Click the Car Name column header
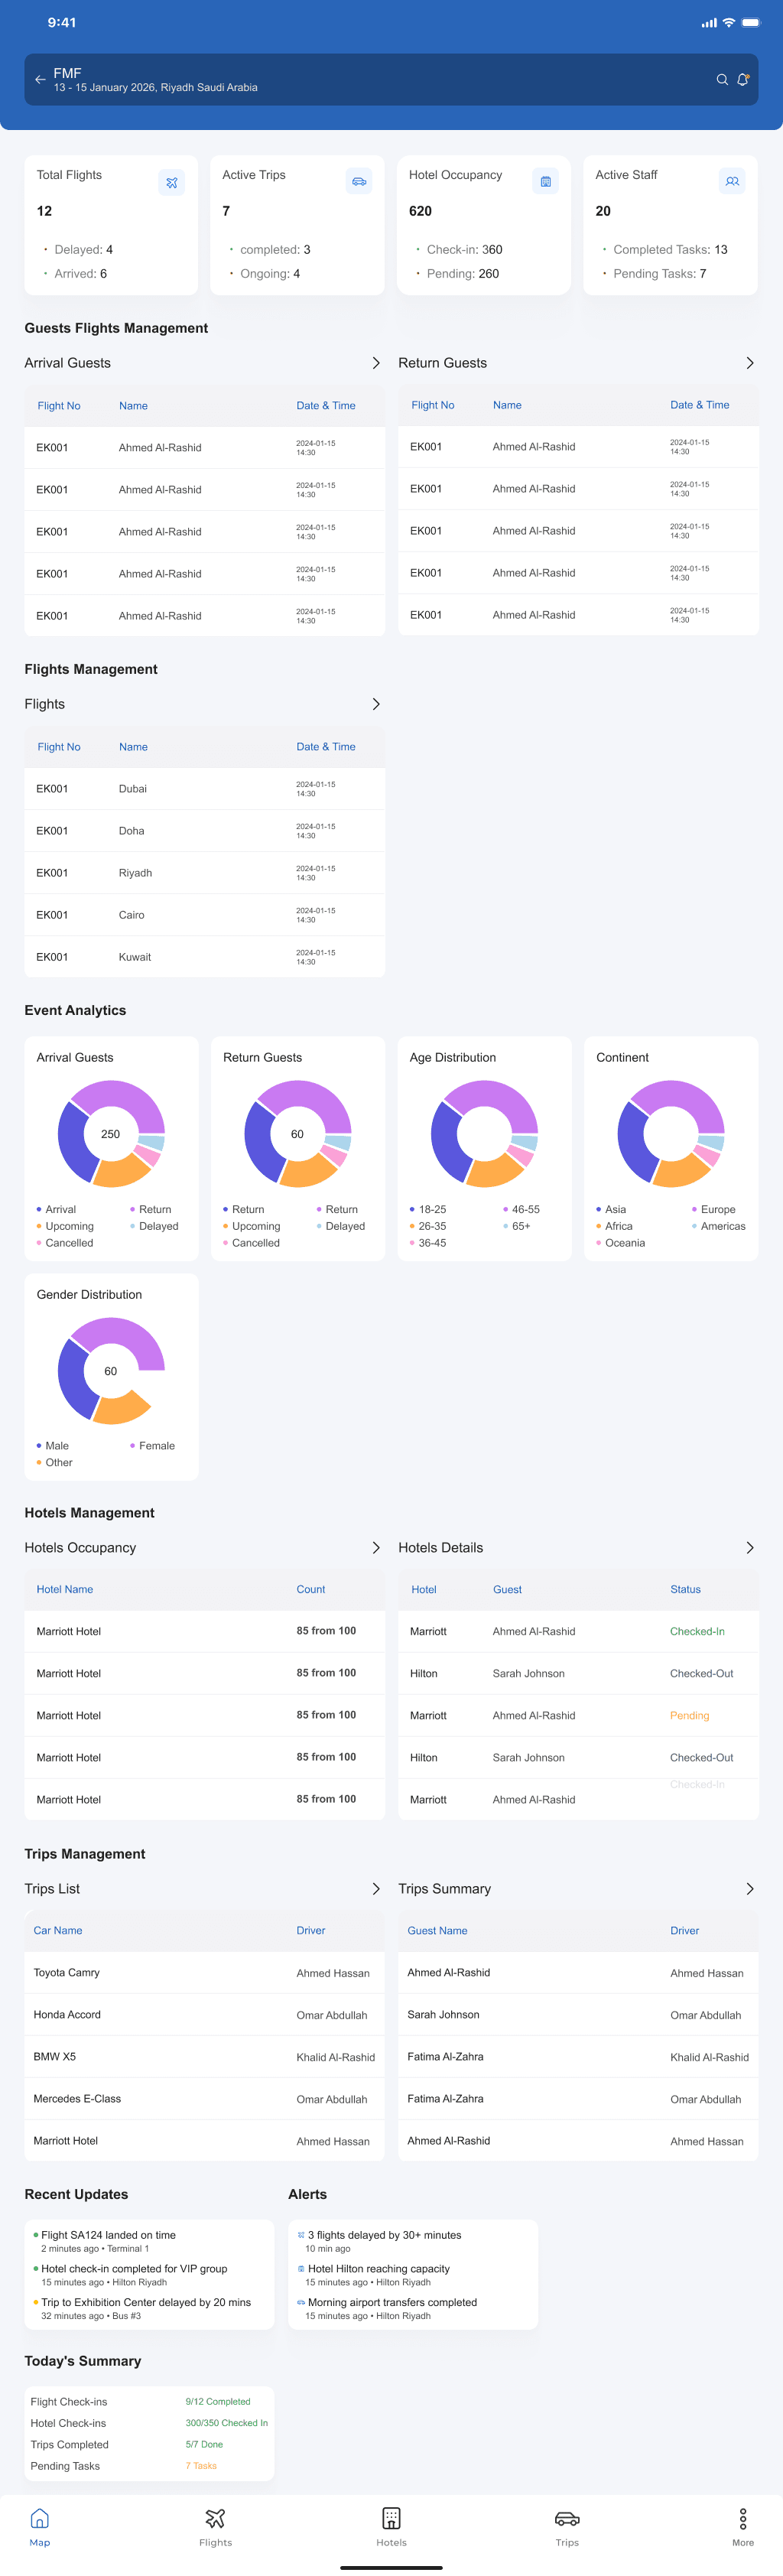Viewport: 783px width, 2576px height. coord(58,1930)
